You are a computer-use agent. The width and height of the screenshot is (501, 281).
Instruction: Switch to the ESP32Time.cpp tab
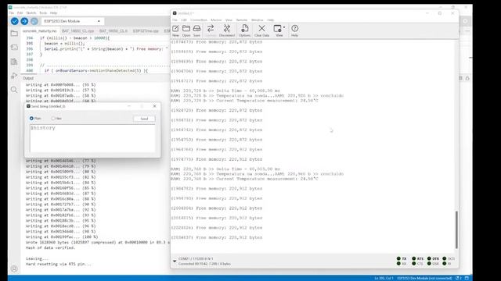[x=146, y=31]
